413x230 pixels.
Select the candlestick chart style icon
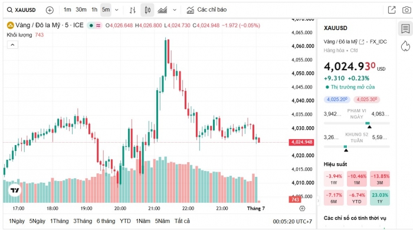click(147, 10)
